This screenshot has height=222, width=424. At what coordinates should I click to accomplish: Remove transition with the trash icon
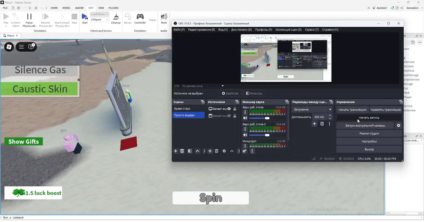click(322, 123)
